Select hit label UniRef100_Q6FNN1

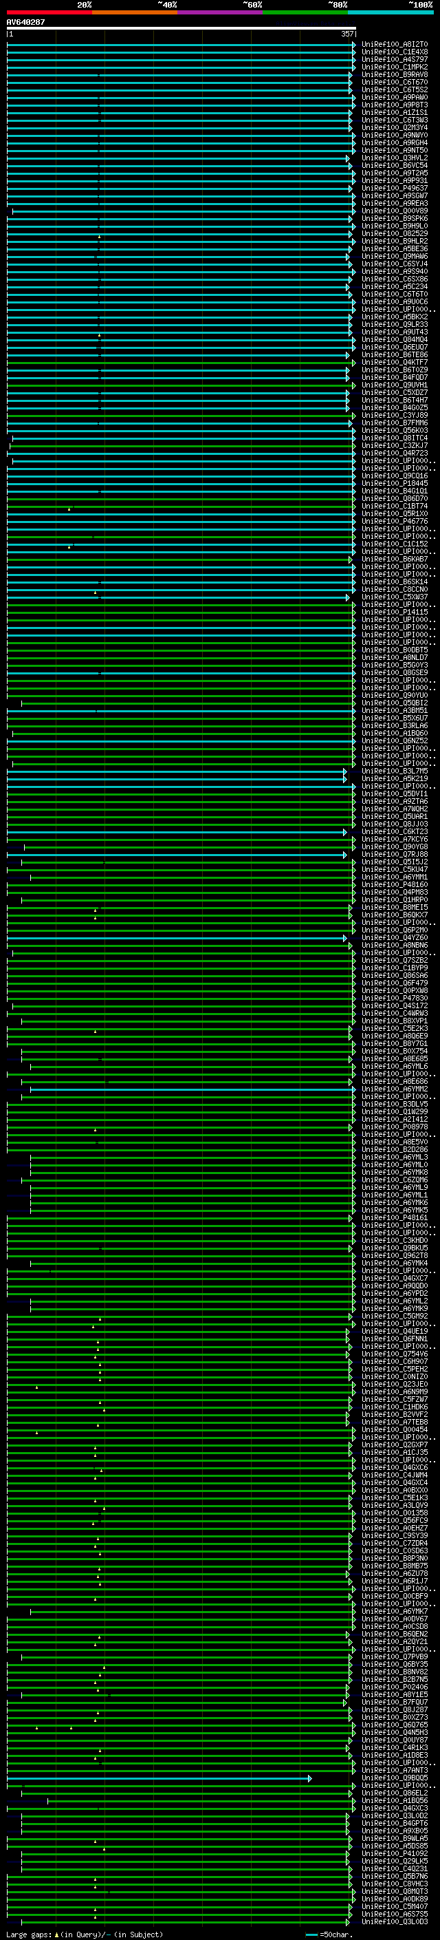(395, 1339)
